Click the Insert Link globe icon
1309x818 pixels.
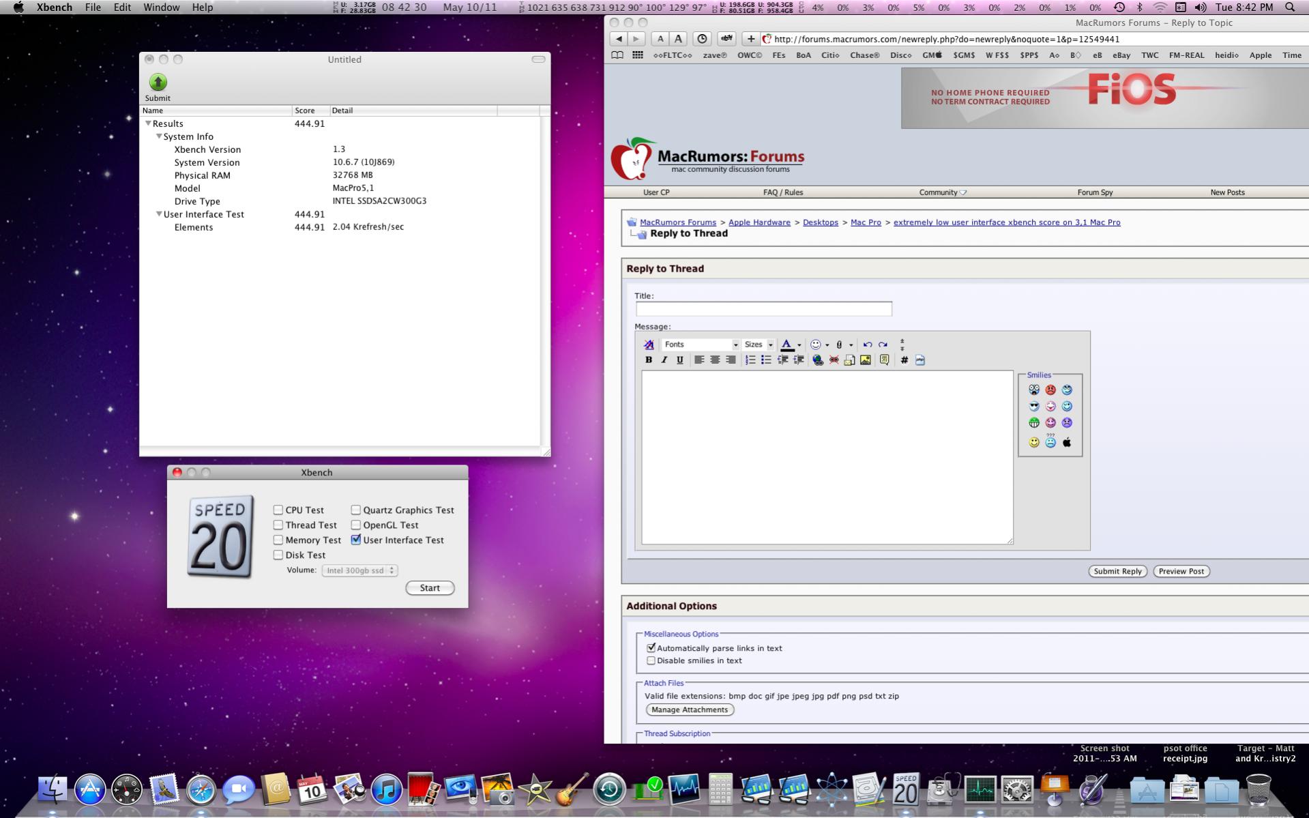[x=817, y=360]
